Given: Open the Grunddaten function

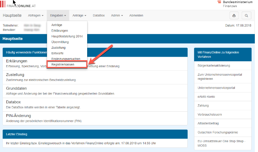Looking at the screenshot, I should [17, 88].
